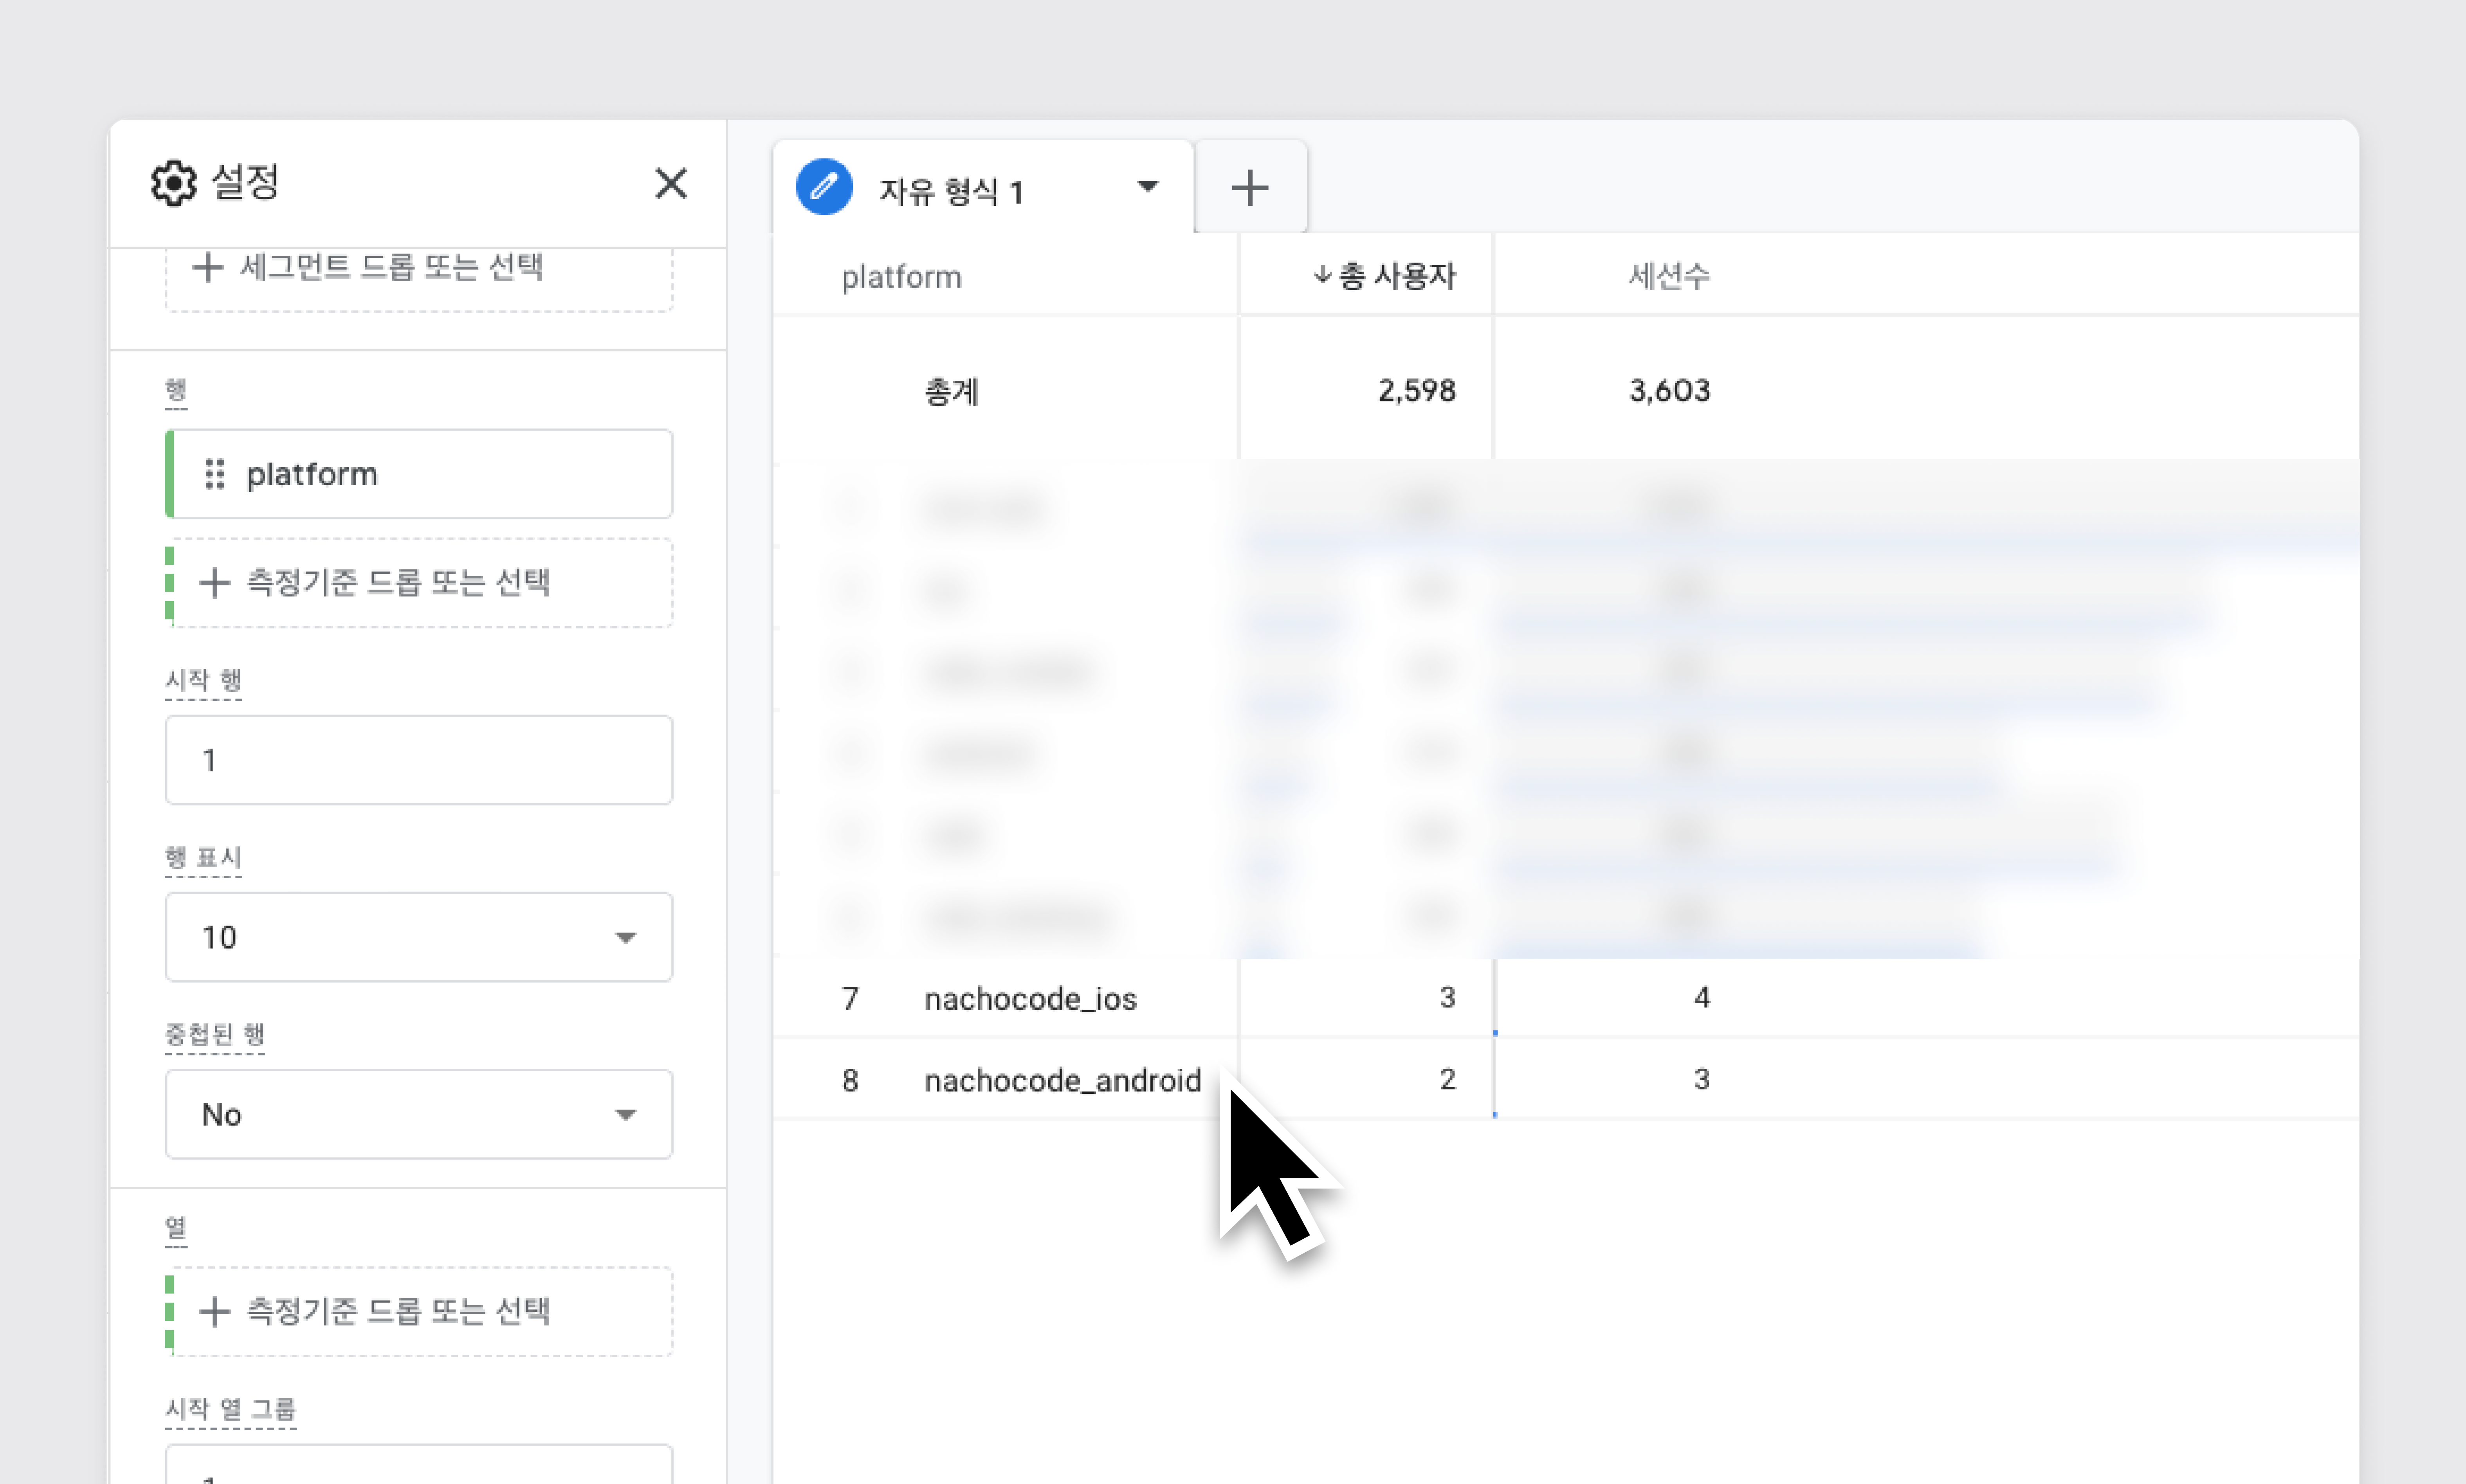Image resolution: width=2466 pixels, height=1484 pixels.
Task: Click the platform column header
Action: click(x=901, y=277)
